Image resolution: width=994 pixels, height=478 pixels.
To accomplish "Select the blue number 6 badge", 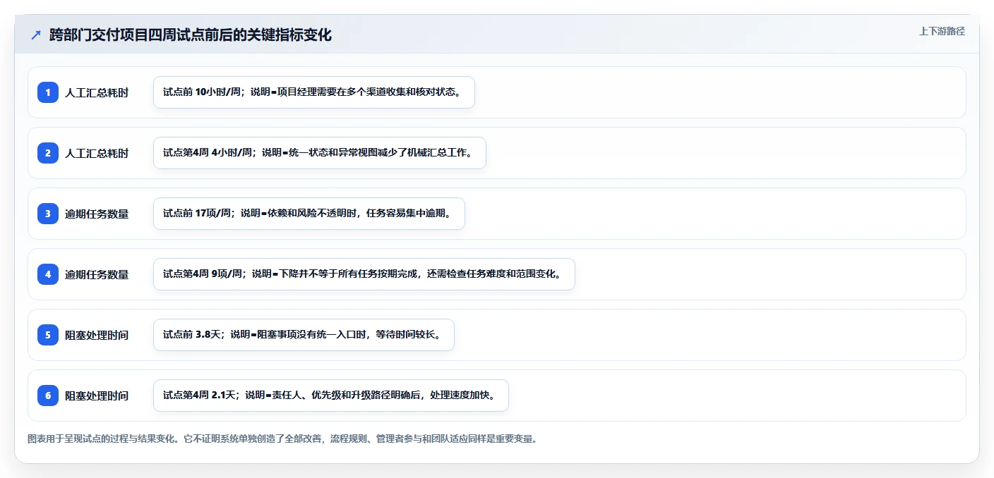I will pos(48,396).
